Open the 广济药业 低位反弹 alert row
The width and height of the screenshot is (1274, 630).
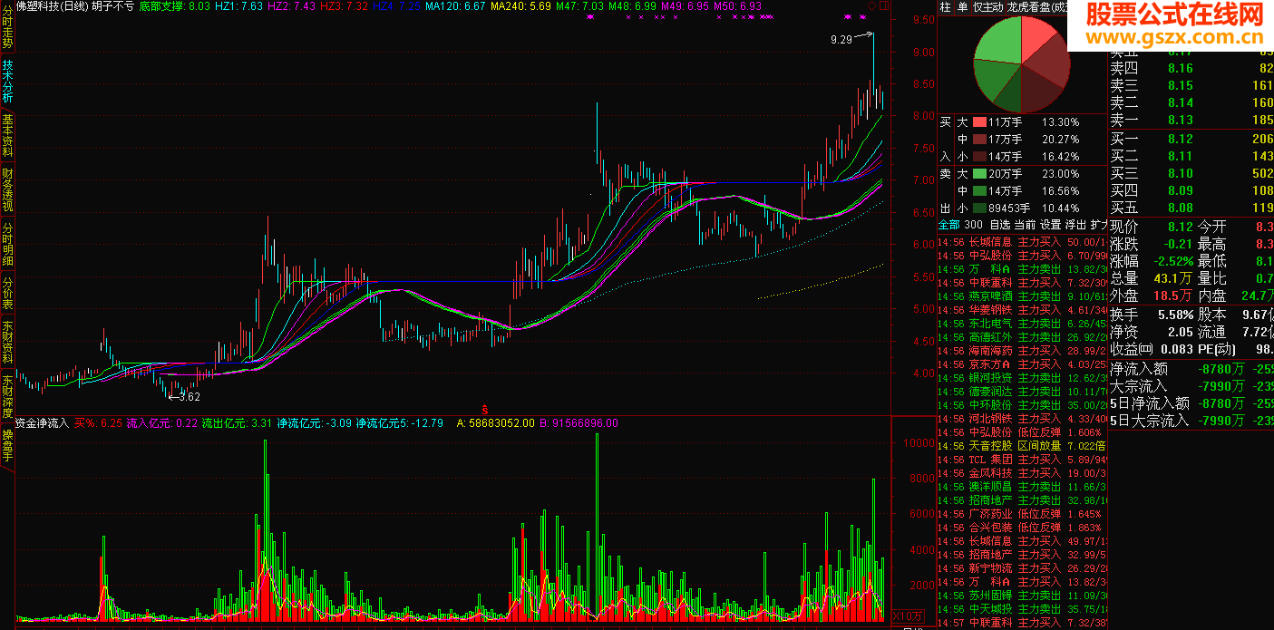1022,514
